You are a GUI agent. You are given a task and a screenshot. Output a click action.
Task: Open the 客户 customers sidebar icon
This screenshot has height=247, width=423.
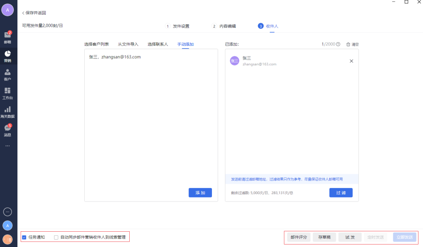(x=7, y=74)
